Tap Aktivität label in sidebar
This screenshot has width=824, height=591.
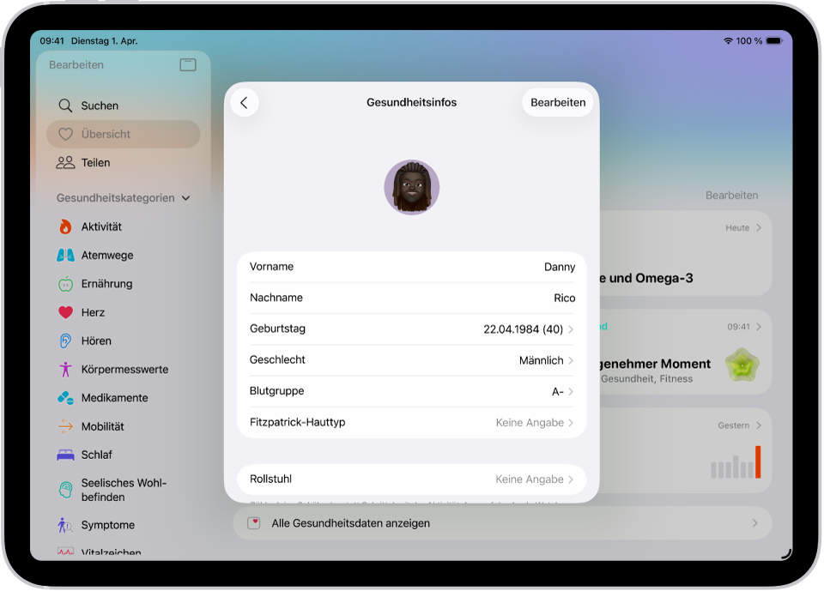pyautogui.click(x=101, y=226)
